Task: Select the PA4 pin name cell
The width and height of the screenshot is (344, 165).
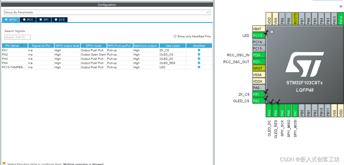Action: [15, 63]
